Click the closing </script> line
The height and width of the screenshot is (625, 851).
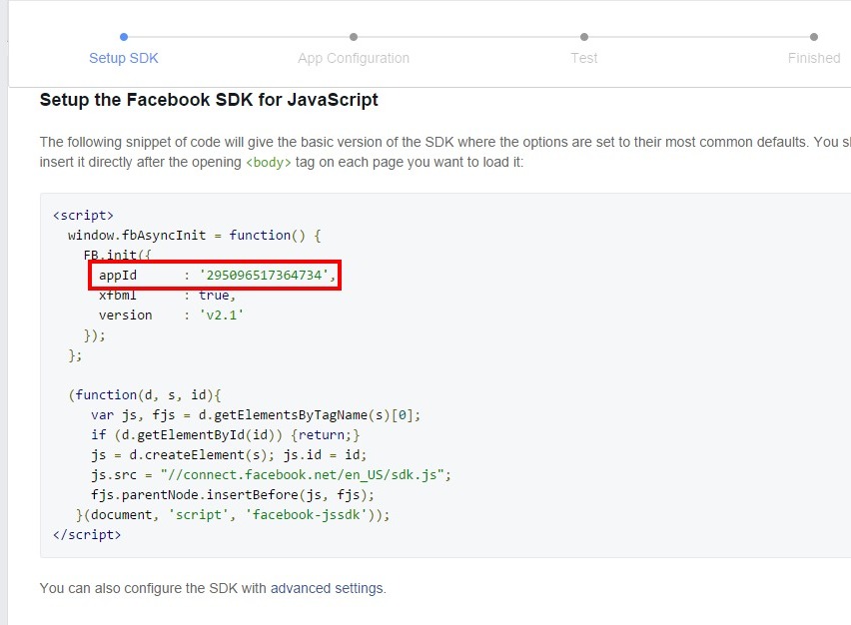click(87, 534)
